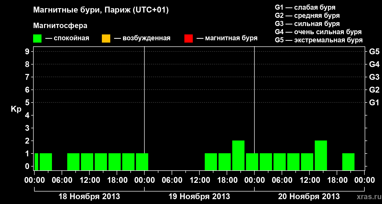
Task: Click 'G5 — экстремальная буря' legend line
Action: [x=319, y=40]
